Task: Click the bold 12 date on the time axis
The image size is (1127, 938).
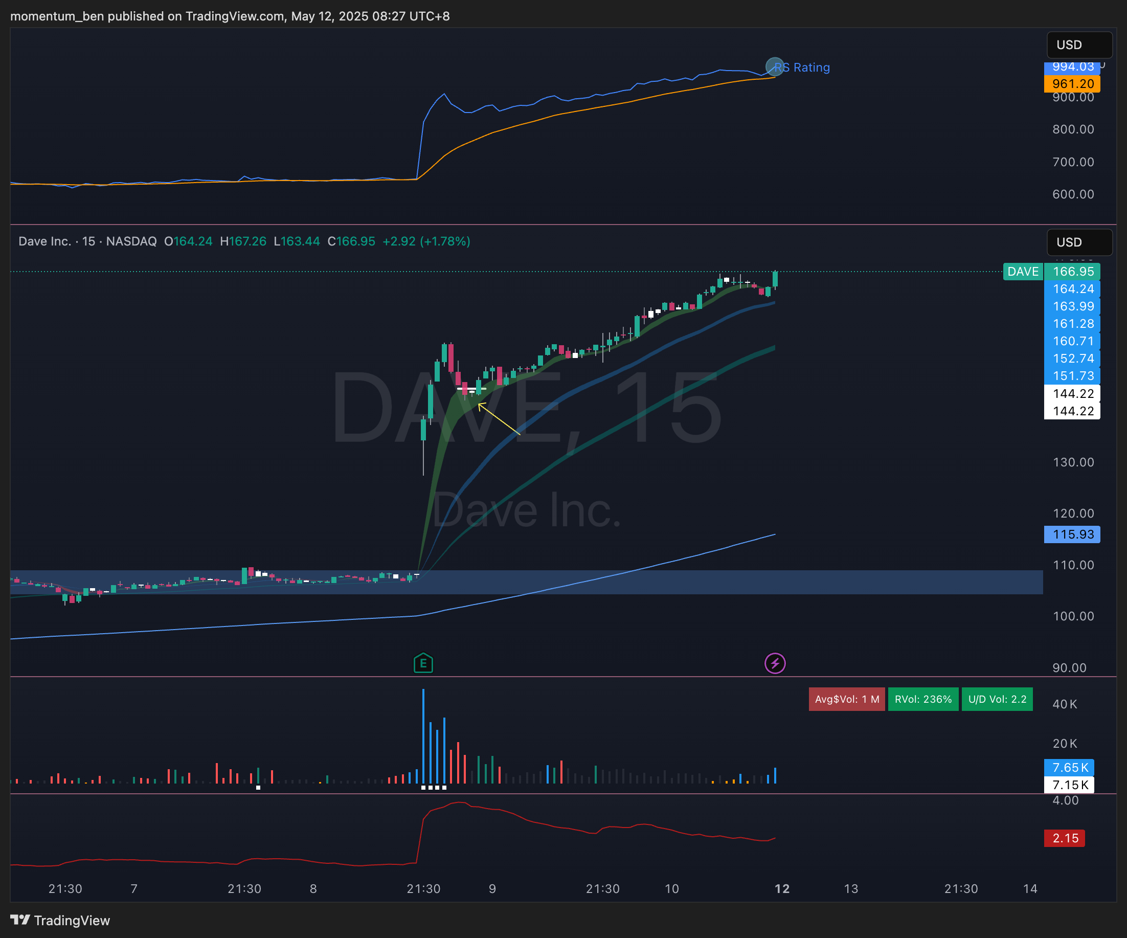Action: pyautogui.click(x=782, y=888)
